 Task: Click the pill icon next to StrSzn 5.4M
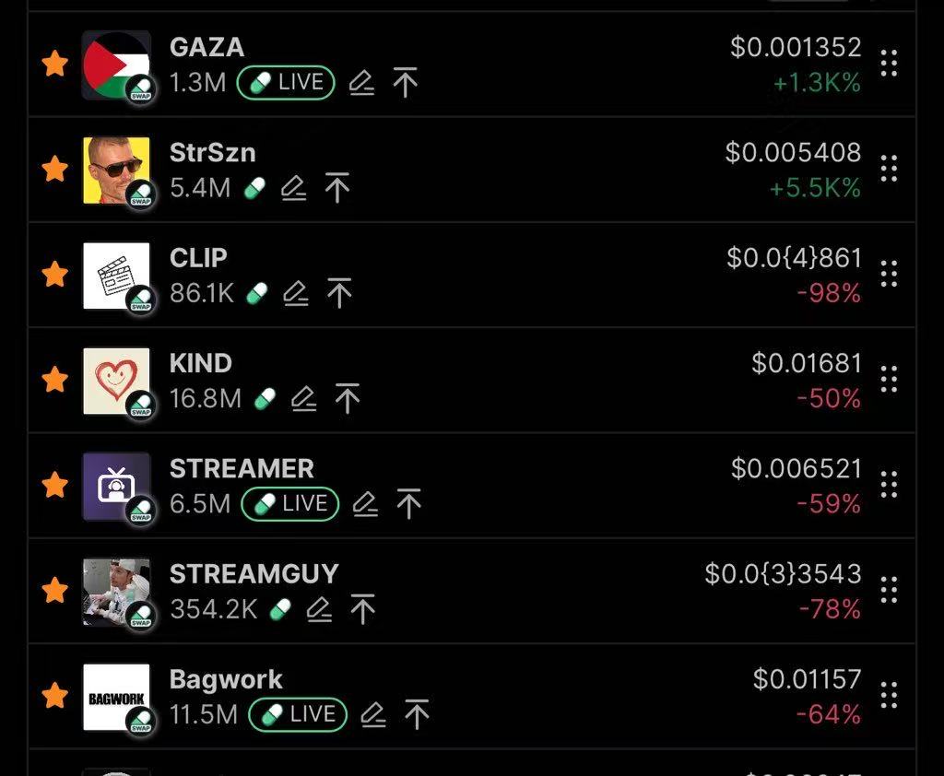click(254, 188)
